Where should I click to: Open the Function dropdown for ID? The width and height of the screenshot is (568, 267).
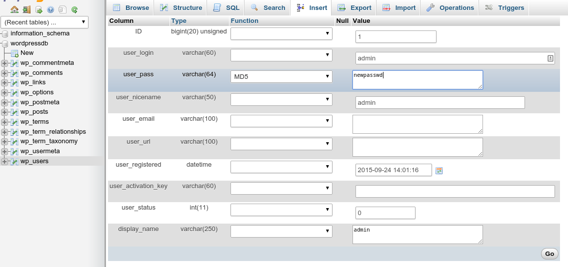pos(281,34)
